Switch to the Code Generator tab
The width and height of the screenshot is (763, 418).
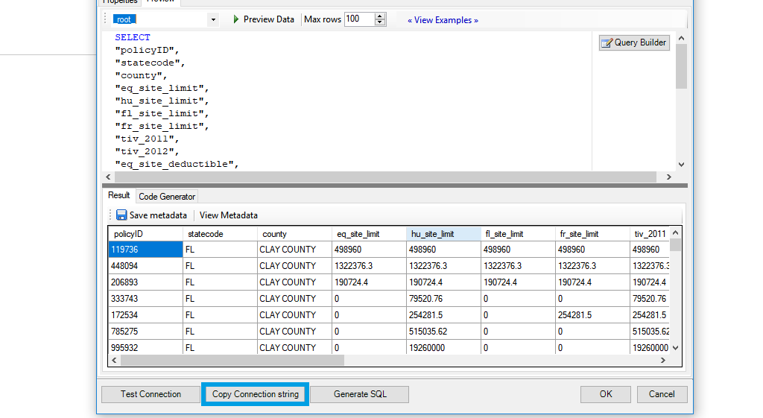pos(167,197)
